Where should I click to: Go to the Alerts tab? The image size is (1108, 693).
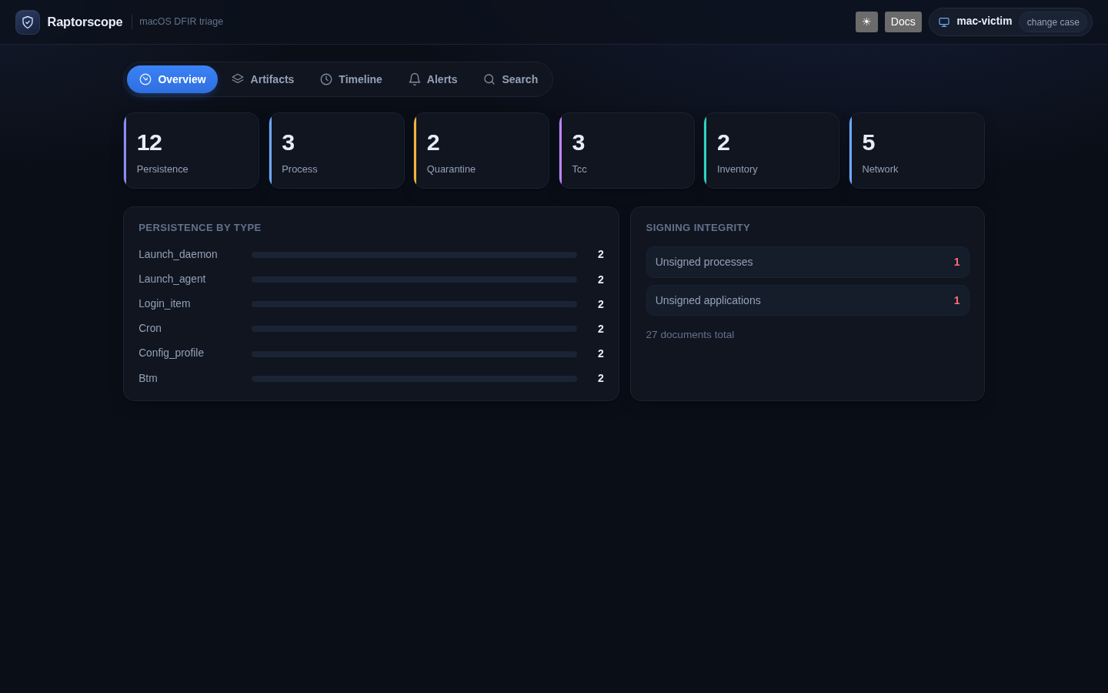(432, 79)
